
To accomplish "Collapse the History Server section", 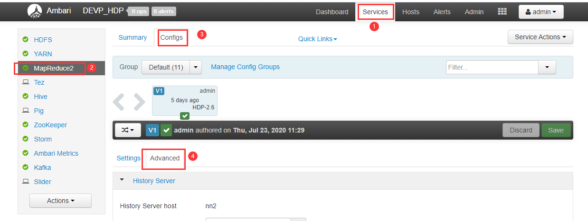I will 122,180.
